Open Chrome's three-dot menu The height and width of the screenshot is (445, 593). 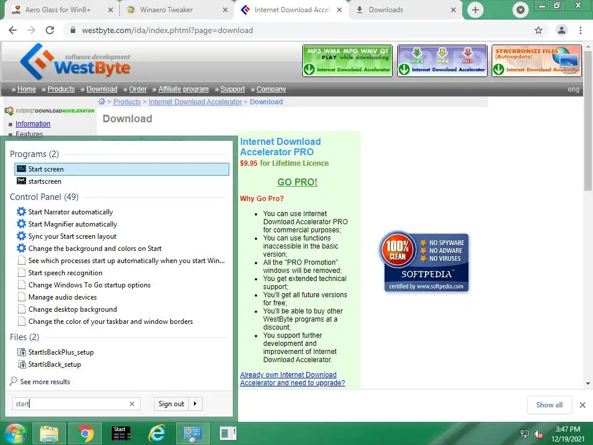tap(580, 30)
